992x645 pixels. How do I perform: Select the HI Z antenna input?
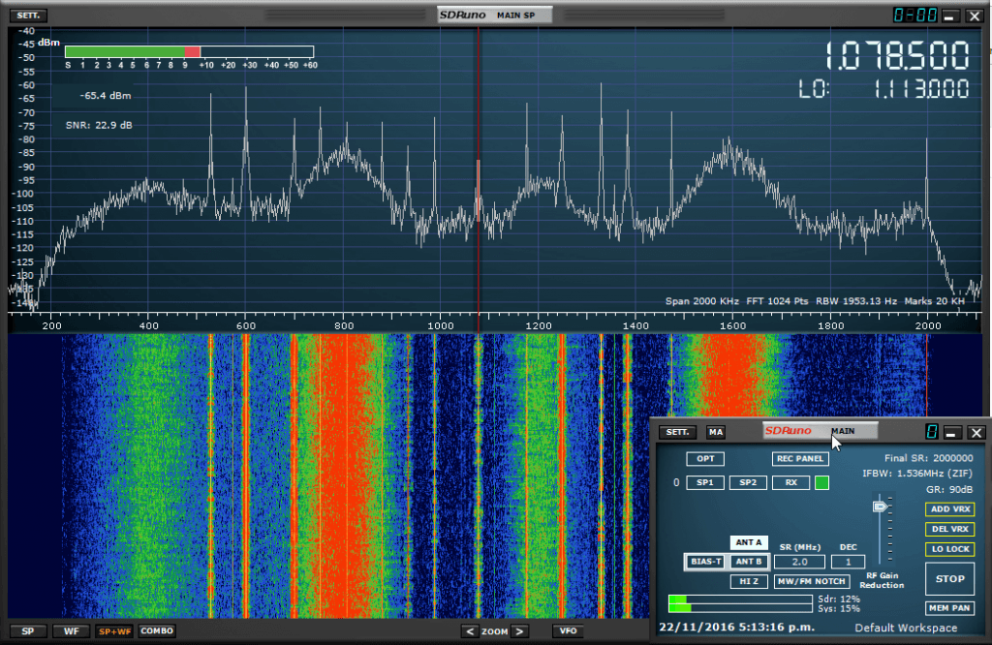click(x=748, y=581)
